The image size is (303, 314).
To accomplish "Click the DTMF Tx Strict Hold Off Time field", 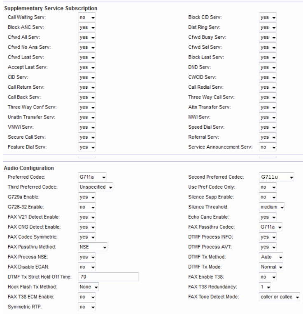I will pos(109,276).
